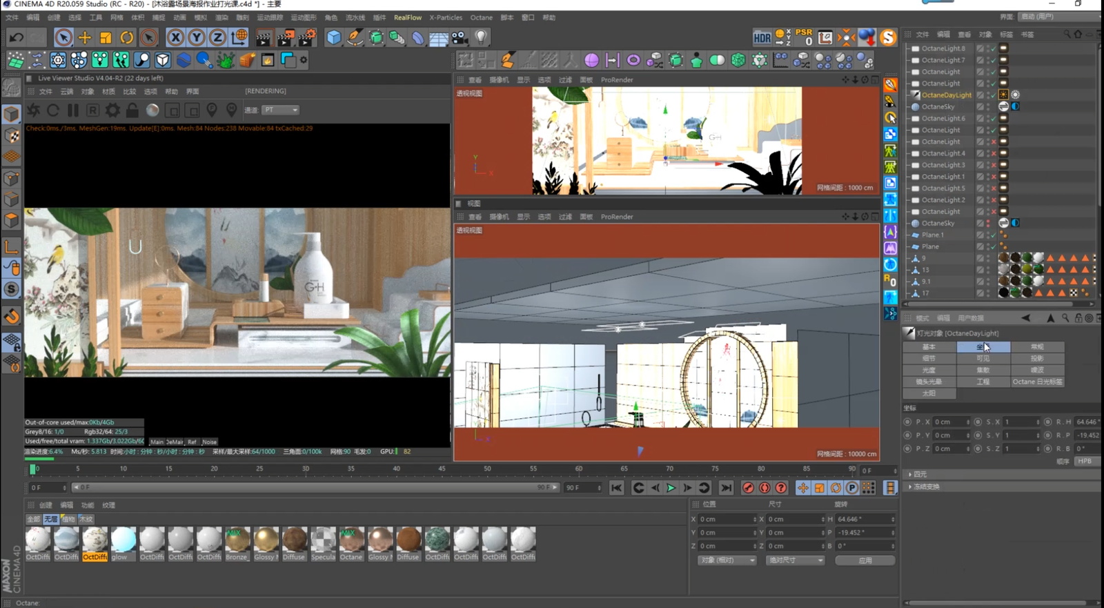
Task: Select the Bronze material ball
Action: coord(237,540)
